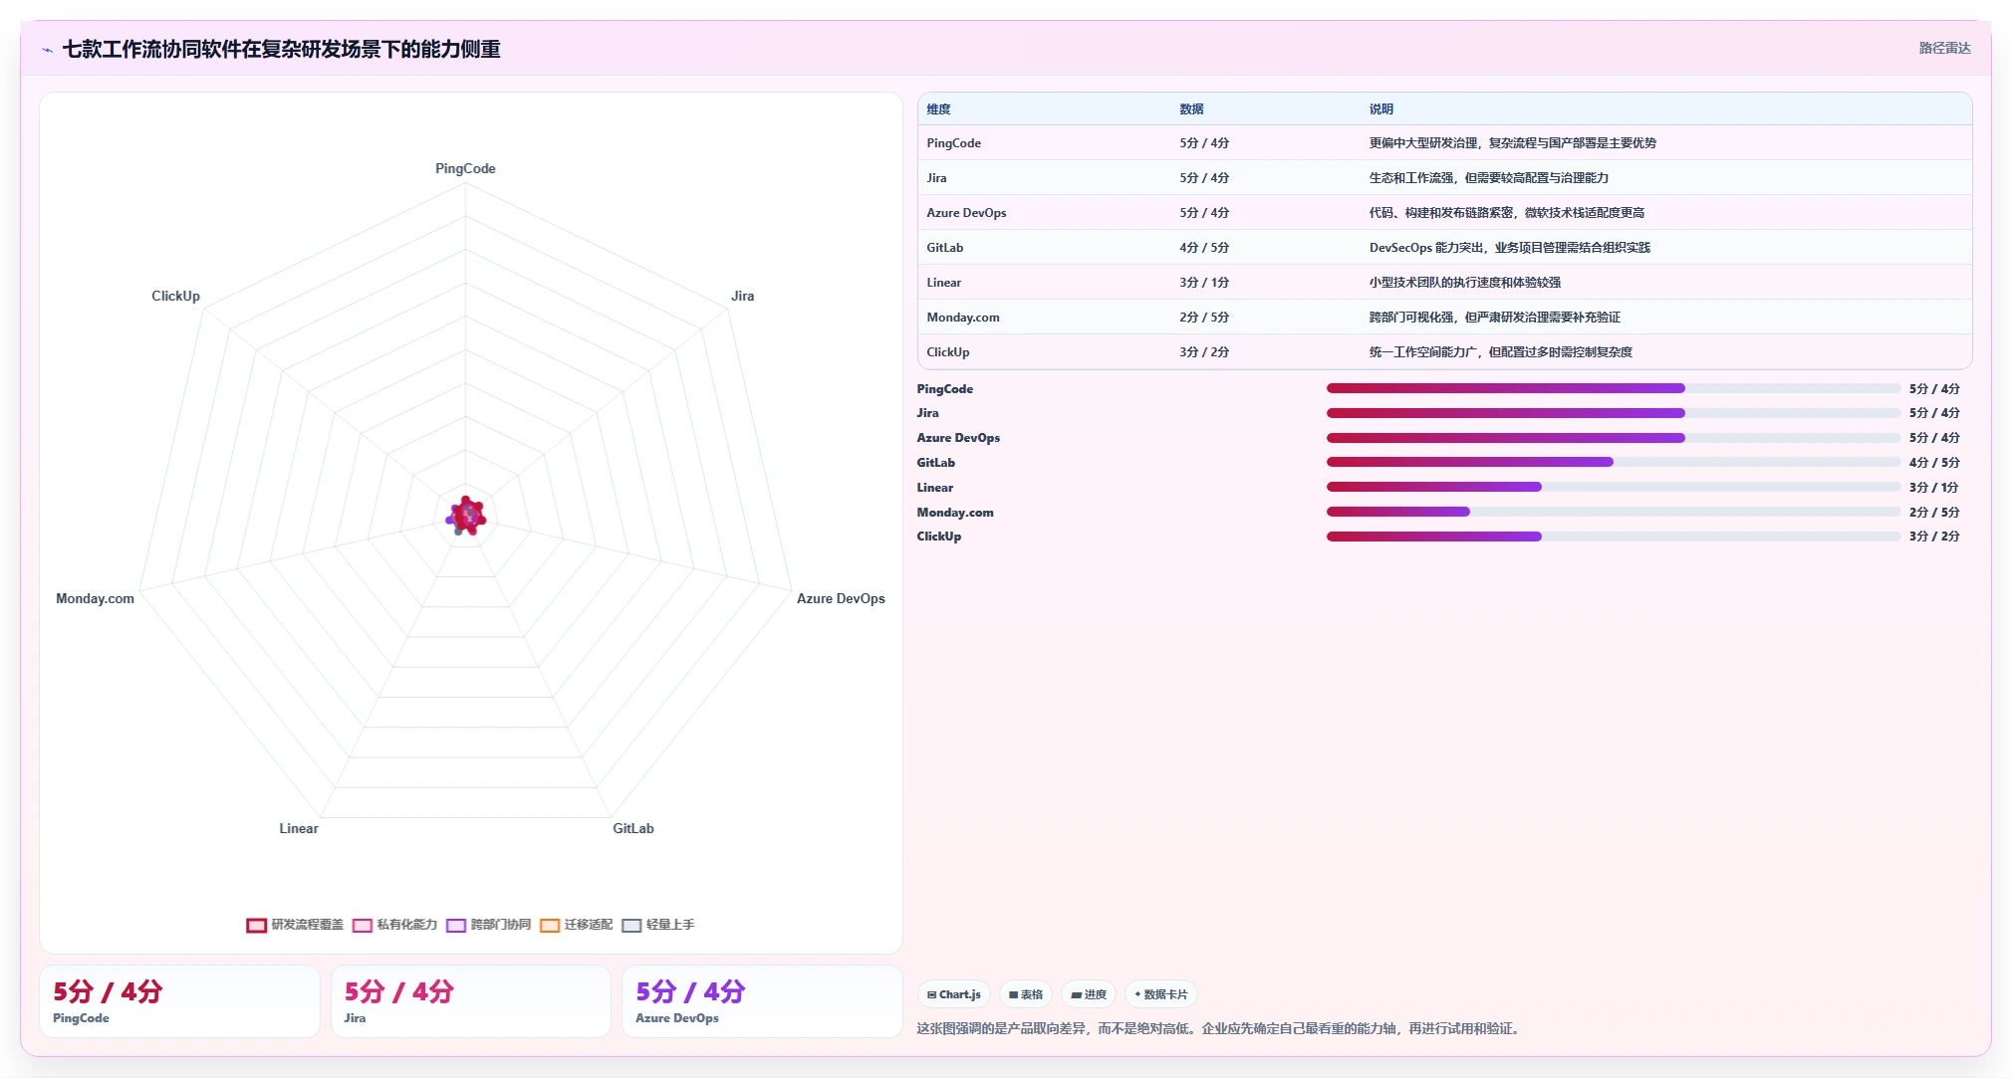Viewport: 2012px width, 1078px height.
Task: Click the data point cluster at the radar center
Action: coord(466,516)
